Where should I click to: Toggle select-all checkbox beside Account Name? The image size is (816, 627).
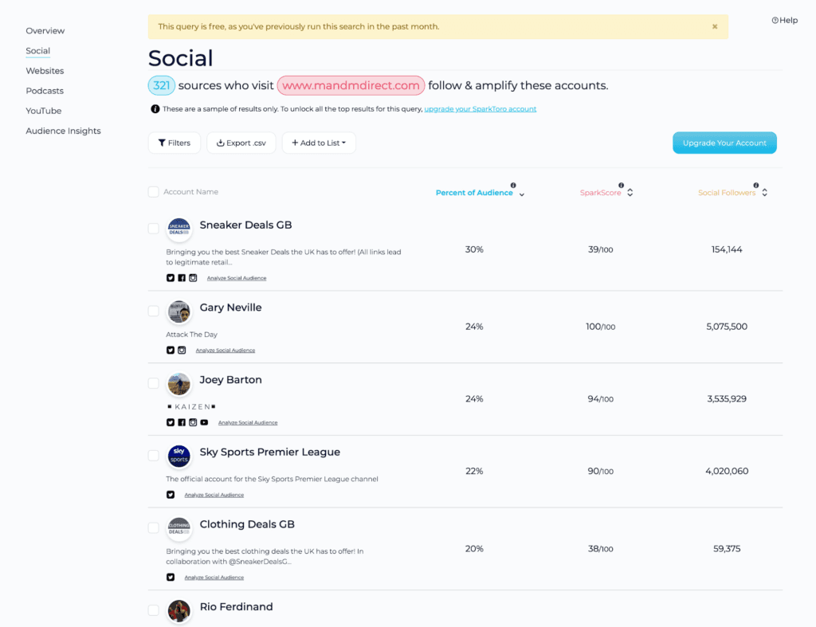154,192
